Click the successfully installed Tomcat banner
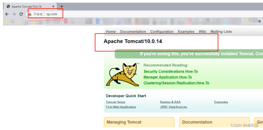 click(x=189, y=54)
